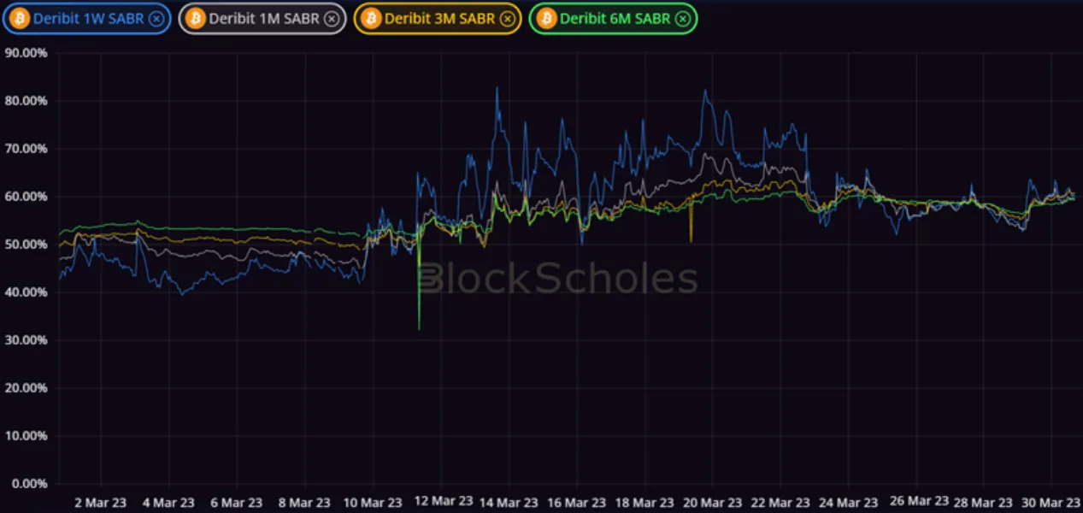The width and height of the screenshot is (1083, 513).
Task: Click the 70.00% y-axis label
Action: 25,148
